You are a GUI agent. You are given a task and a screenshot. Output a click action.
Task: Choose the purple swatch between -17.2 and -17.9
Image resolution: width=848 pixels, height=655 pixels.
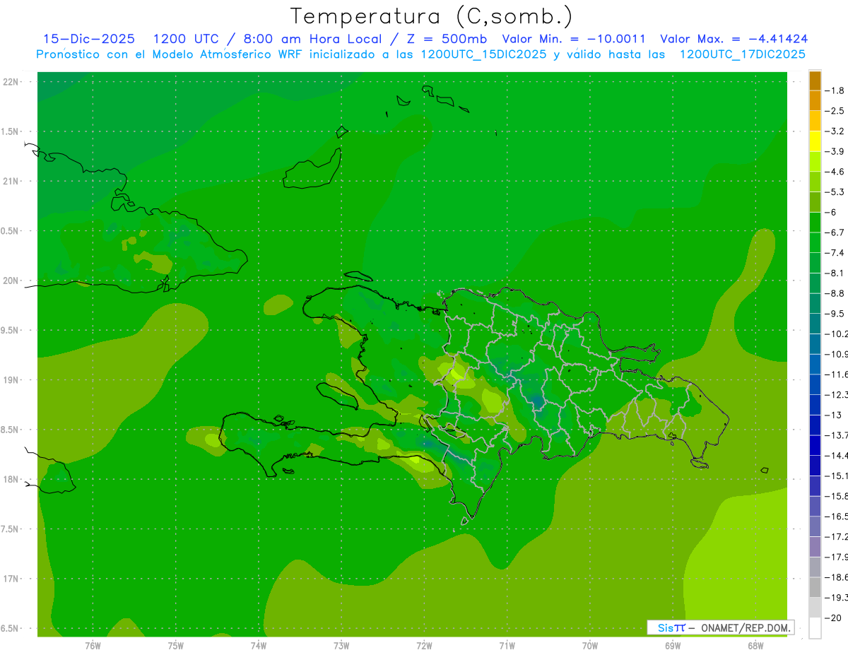[x=815, y=547]
